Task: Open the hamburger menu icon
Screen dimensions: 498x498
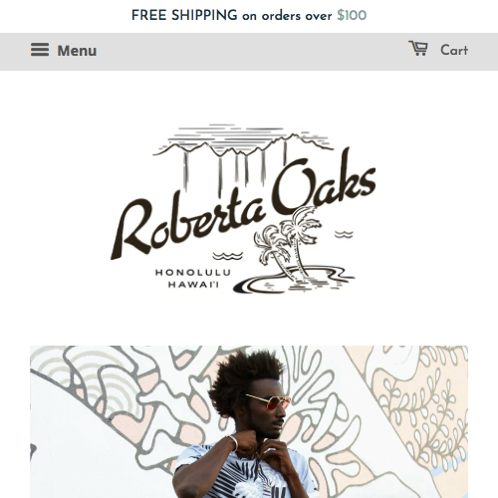Action: tap(40, 50)
